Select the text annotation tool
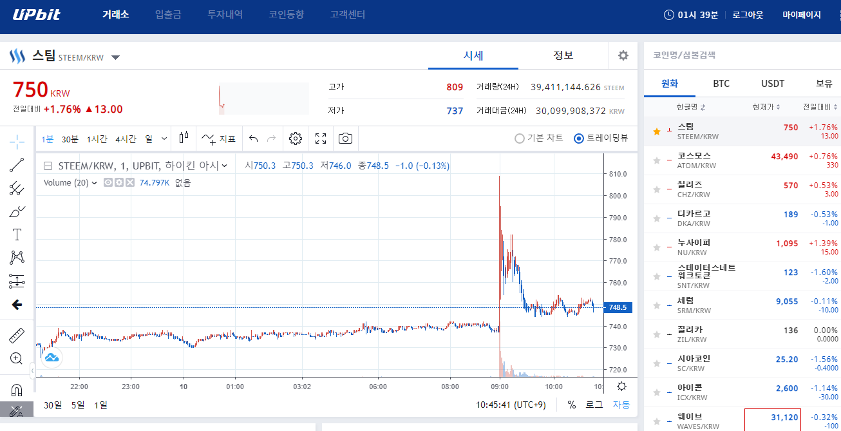The image size is (841, 431). [17, 235]
